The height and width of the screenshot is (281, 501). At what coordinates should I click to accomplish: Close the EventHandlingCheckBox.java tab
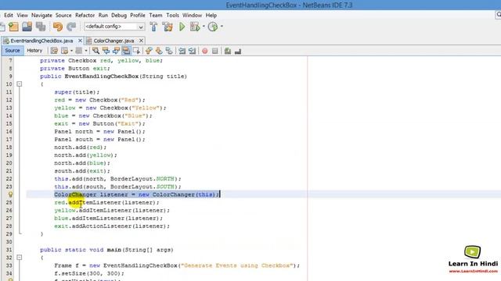pos(80,41)
